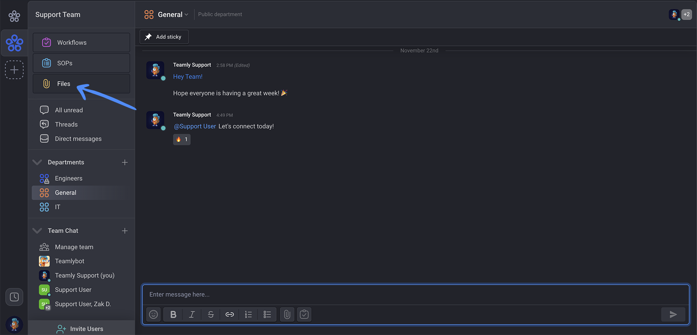Click the Invite Users person-plus icon
The height and width of the screenshot is (335, 697).
[x=61, y=329]
